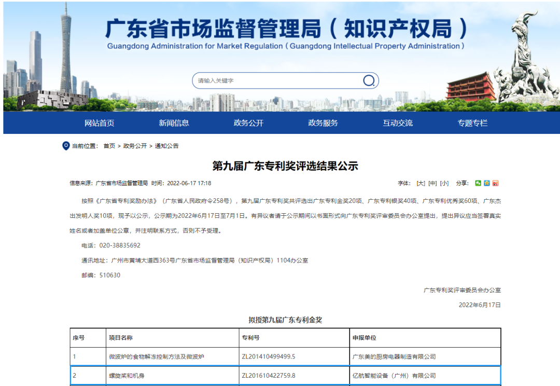Open 新闻信息 navigation menu
This screenshot has height=386, width=560.
tap(174, 123)
